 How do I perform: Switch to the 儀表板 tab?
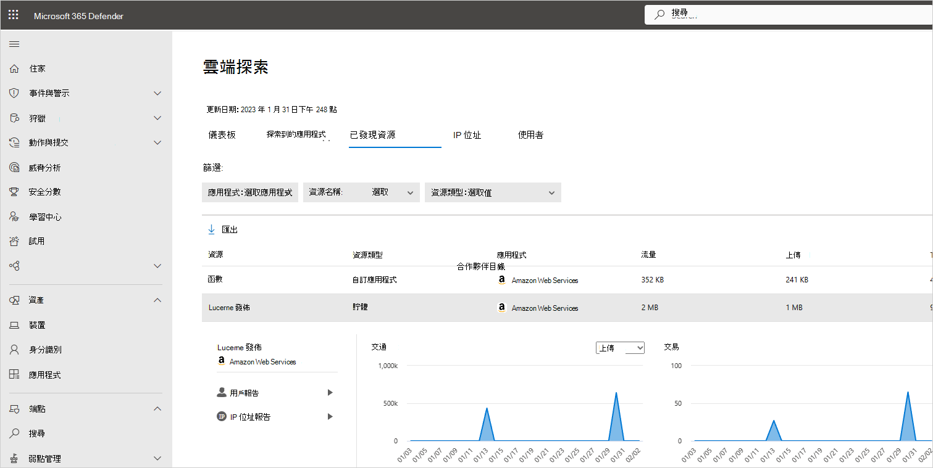[222, 134]
